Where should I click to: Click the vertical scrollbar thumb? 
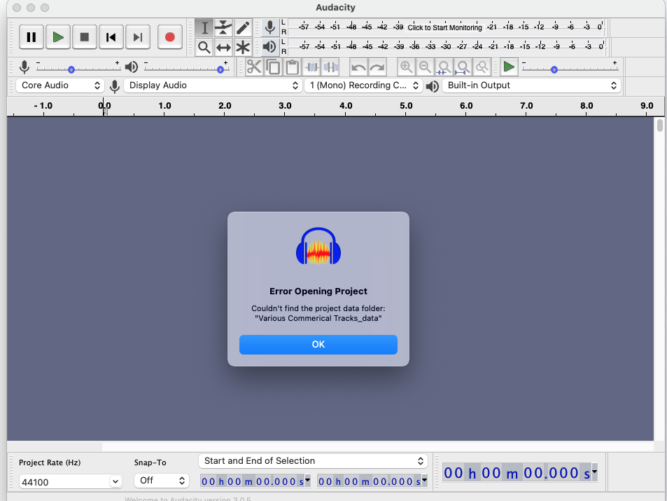(x=660, y=125)
